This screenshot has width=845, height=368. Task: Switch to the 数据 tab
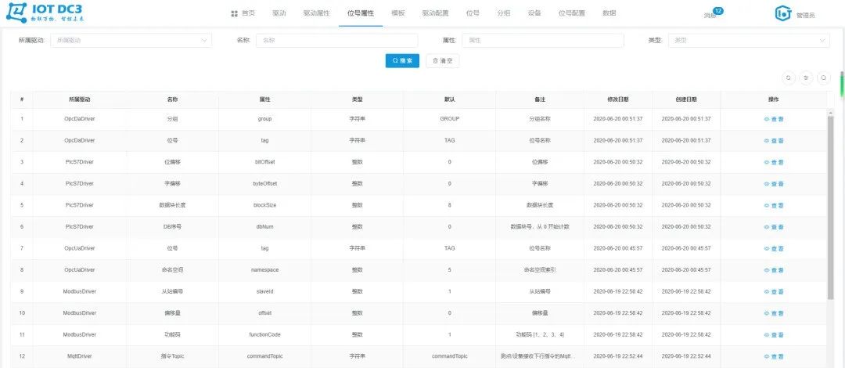(x=609, y=13)
